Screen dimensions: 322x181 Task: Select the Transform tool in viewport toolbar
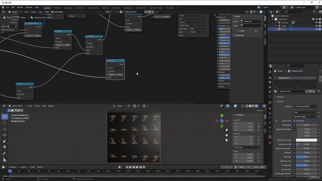5,147
